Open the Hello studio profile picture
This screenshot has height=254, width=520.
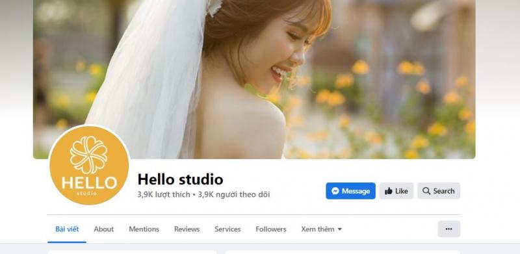[x=89, y=165]
